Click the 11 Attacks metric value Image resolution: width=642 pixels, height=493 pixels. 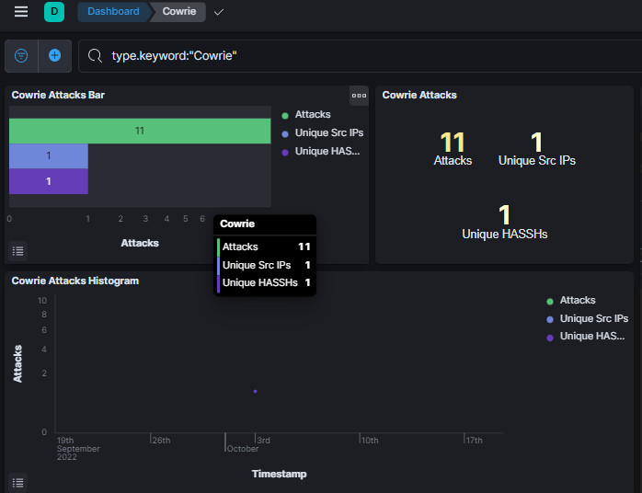click(453, 143)
